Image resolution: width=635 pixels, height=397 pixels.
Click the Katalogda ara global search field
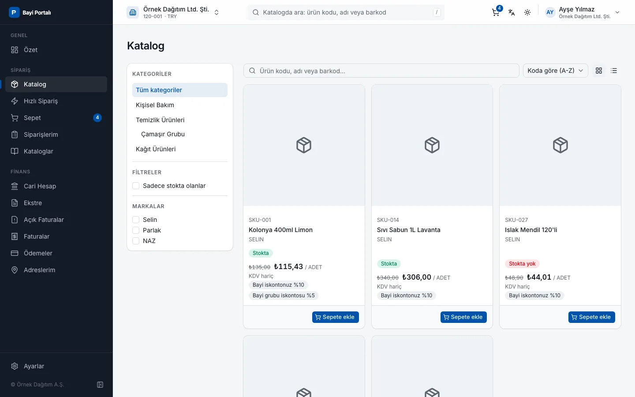coord(345,12)
